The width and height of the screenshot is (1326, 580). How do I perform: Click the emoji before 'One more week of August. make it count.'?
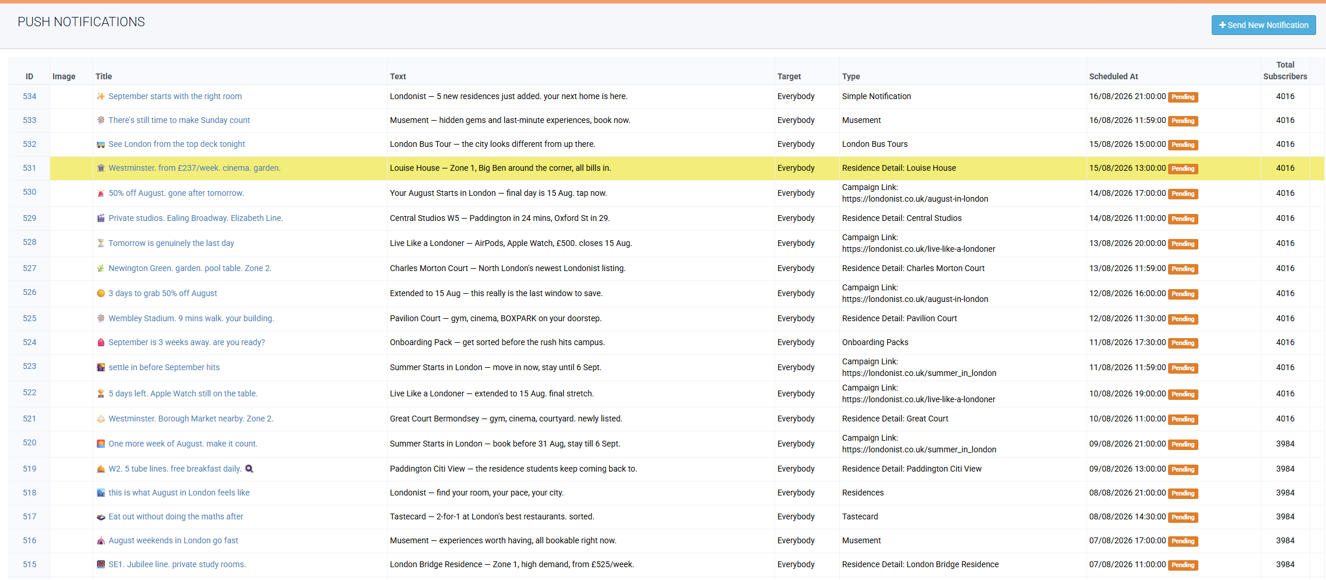click(101, 444)
